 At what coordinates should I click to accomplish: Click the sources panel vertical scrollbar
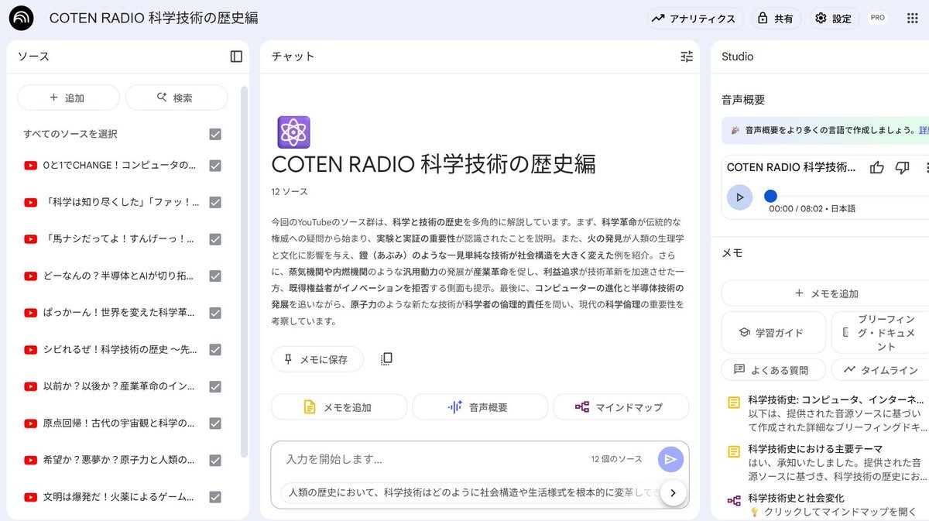245,271
